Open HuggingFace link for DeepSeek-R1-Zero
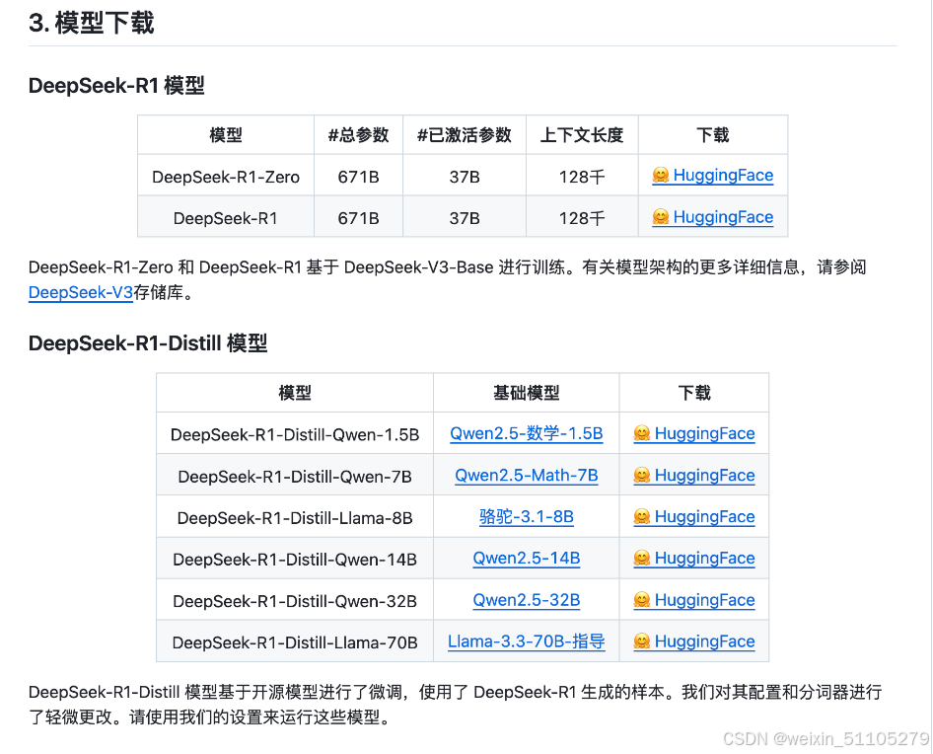Screen dimensions: 933x754 (713, 175)
